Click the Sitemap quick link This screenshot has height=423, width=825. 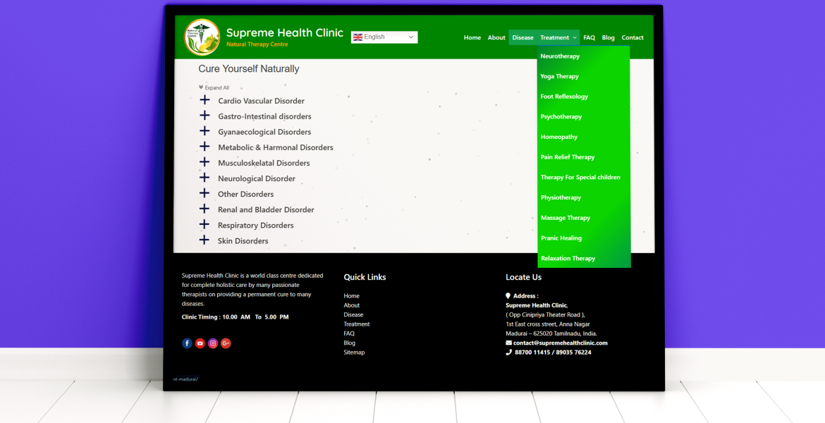(x=354, y=352)
